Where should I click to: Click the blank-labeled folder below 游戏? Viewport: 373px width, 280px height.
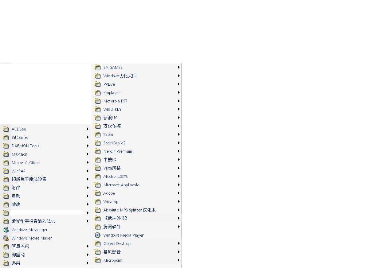point(46,213)
